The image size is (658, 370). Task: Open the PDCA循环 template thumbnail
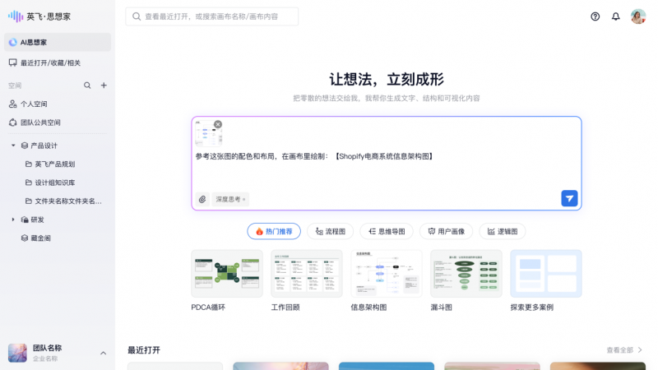[x=227, y=274]
